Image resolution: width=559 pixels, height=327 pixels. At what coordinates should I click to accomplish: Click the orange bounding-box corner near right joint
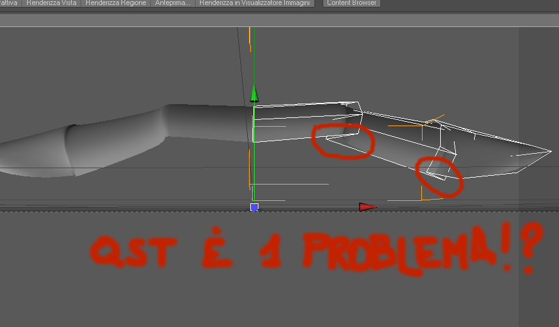pyautogui.click(x=422, y=199)
